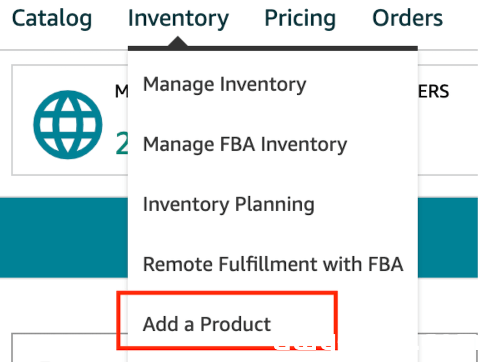
Task: Click the card heading ending in ERS
Action: (x=434, y=92)
